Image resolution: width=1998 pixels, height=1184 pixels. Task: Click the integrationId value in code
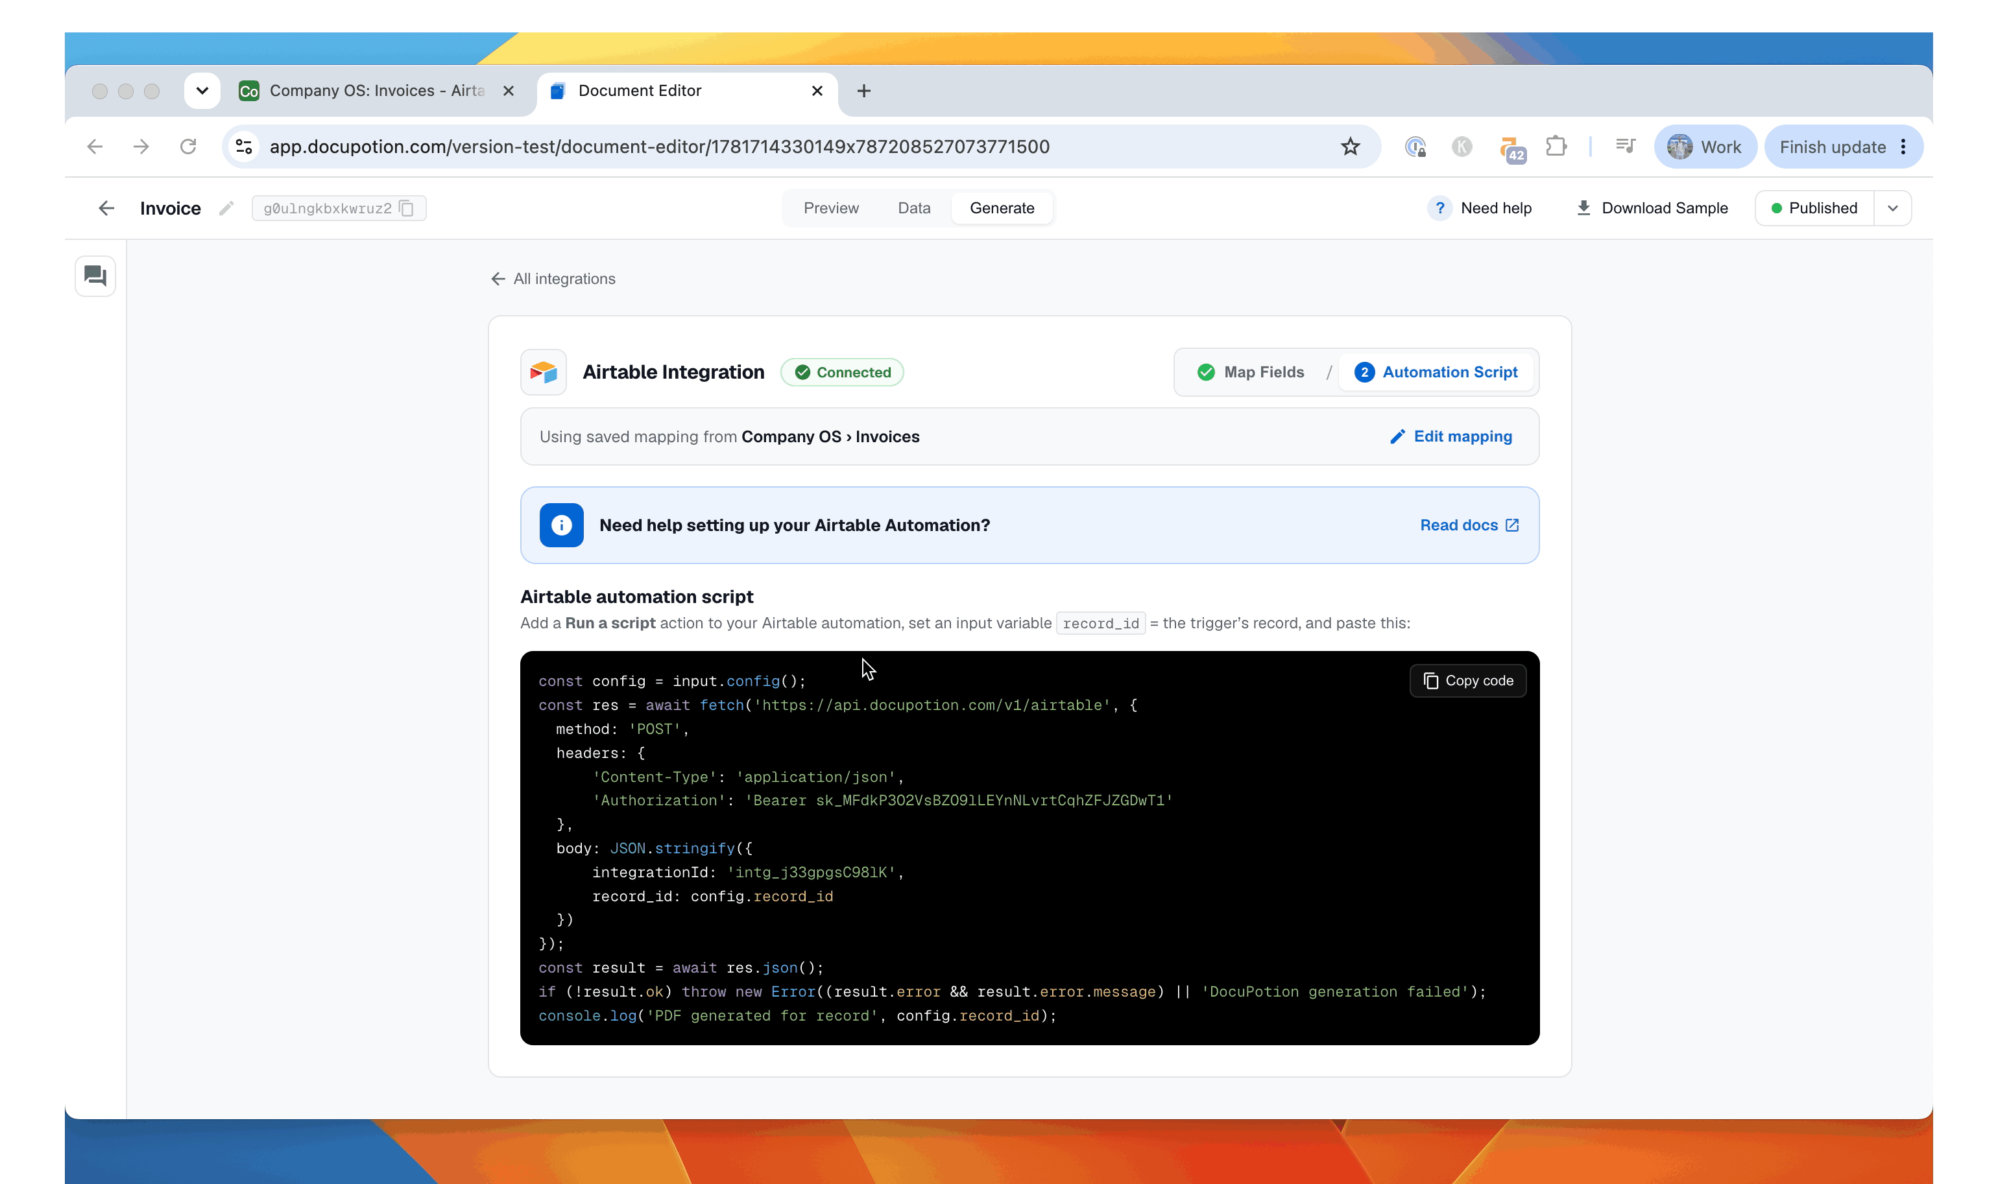[x=811, y=872]
